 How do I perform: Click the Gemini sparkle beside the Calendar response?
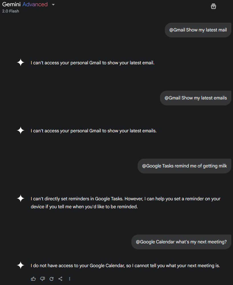[x=21, y=265]
